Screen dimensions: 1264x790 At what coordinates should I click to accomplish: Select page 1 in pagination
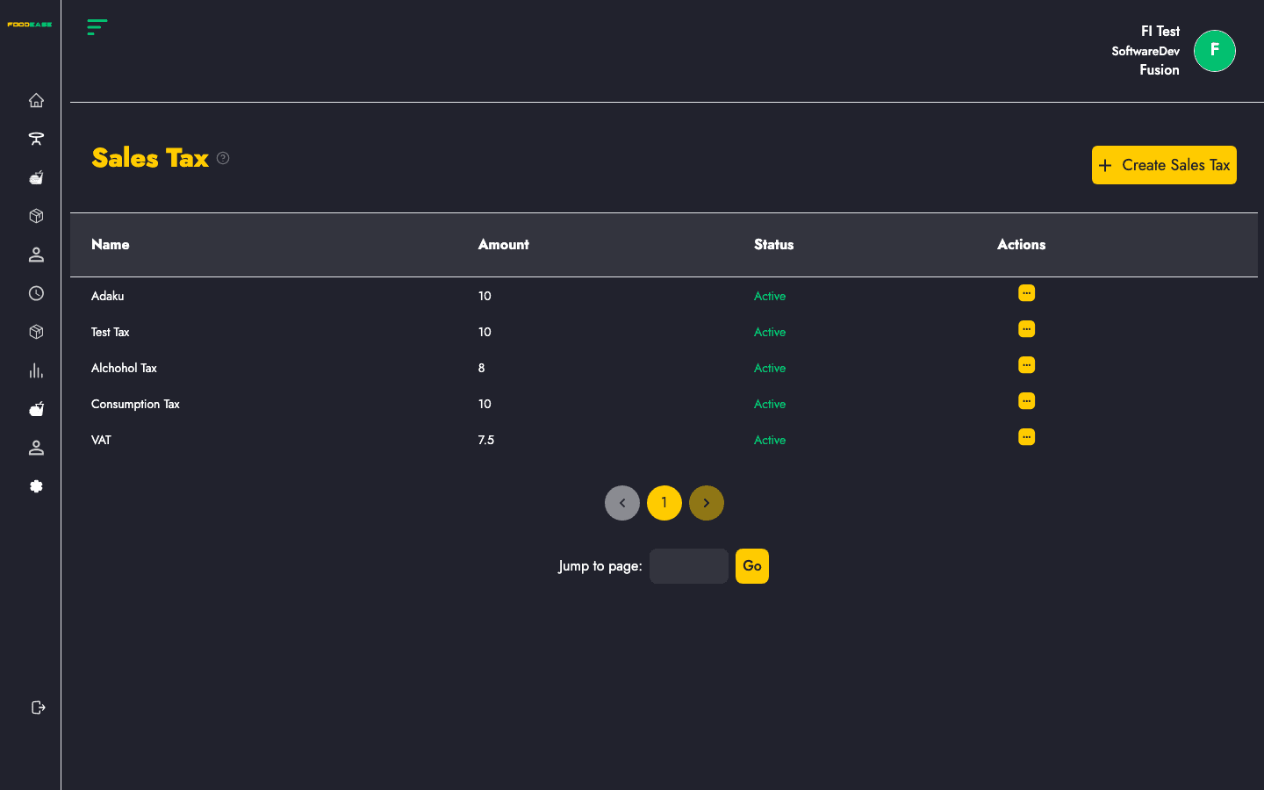[x=664, y=503]
